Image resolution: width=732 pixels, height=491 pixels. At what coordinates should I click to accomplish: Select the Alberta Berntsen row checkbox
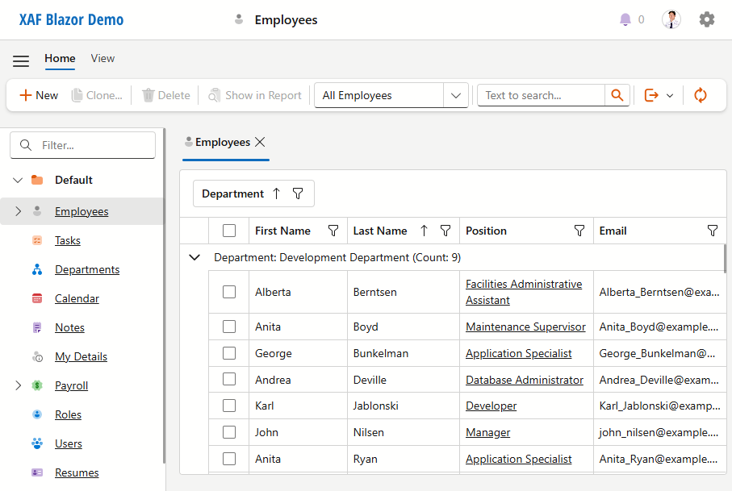point(229,292)
